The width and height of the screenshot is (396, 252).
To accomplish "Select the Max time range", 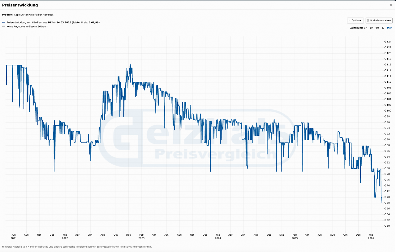I will 390,28.
